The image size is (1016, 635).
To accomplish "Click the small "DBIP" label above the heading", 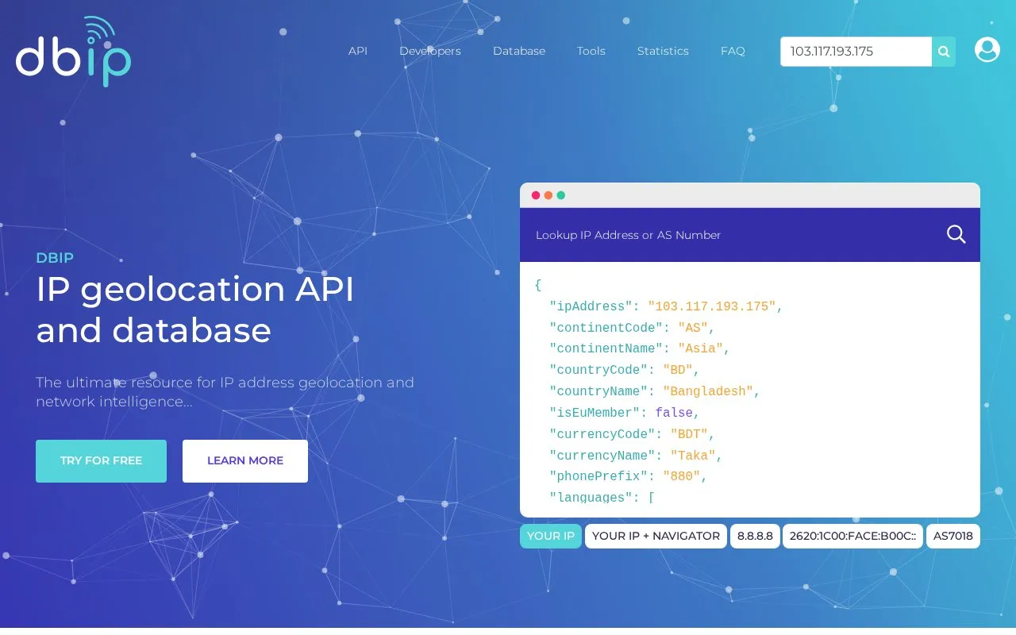I will [x=55, y=257].
